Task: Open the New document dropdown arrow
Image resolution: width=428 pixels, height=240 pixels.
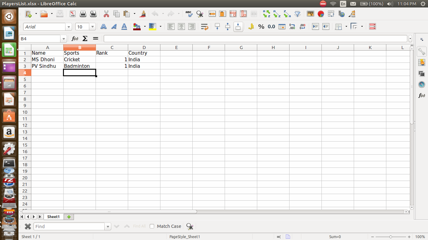Action: click(x=36, y=14)
